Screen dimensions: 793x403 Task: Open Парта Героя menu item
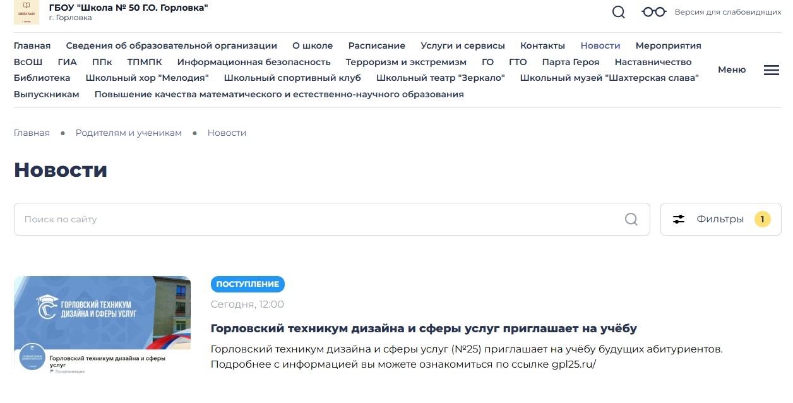coord(571,62)
